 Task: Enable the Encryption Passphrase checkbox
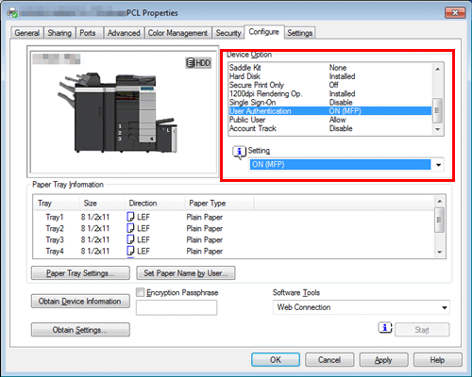click(140, 292)
